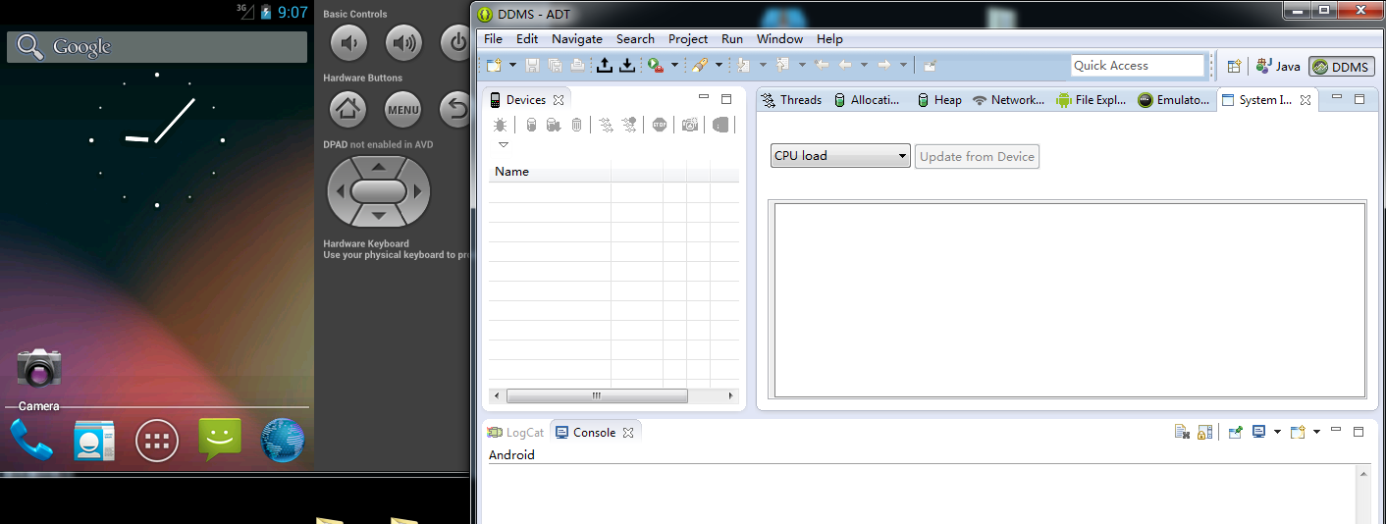Screen dimensions: 1386x524
Task: Click the Cause GC trash icon
Action: 576,125
